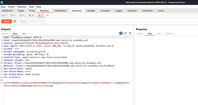
Task: Open the View menu
Action: 31,7
